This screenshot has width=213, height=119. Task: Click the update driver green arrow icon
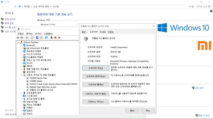click(52, 38)
